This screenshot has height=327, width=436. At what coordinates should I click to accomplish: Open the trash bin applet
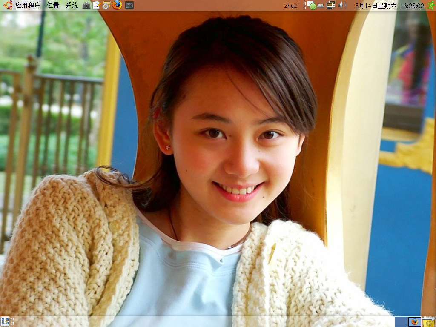click(429, 322)
